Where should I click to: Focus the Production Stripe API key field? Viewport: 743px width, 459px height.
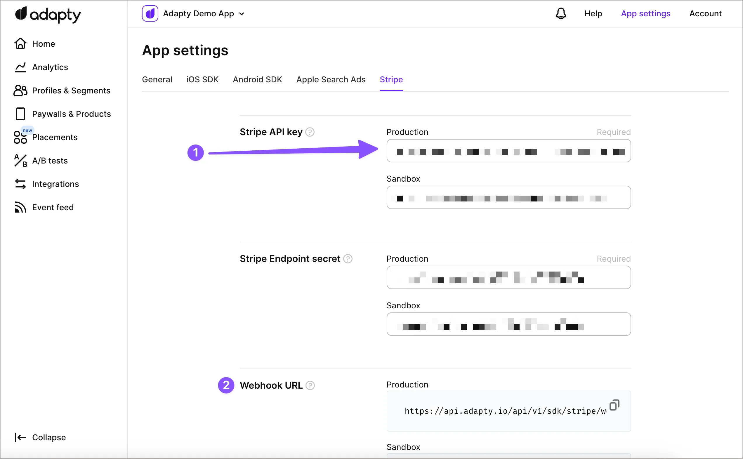point(508,151)
